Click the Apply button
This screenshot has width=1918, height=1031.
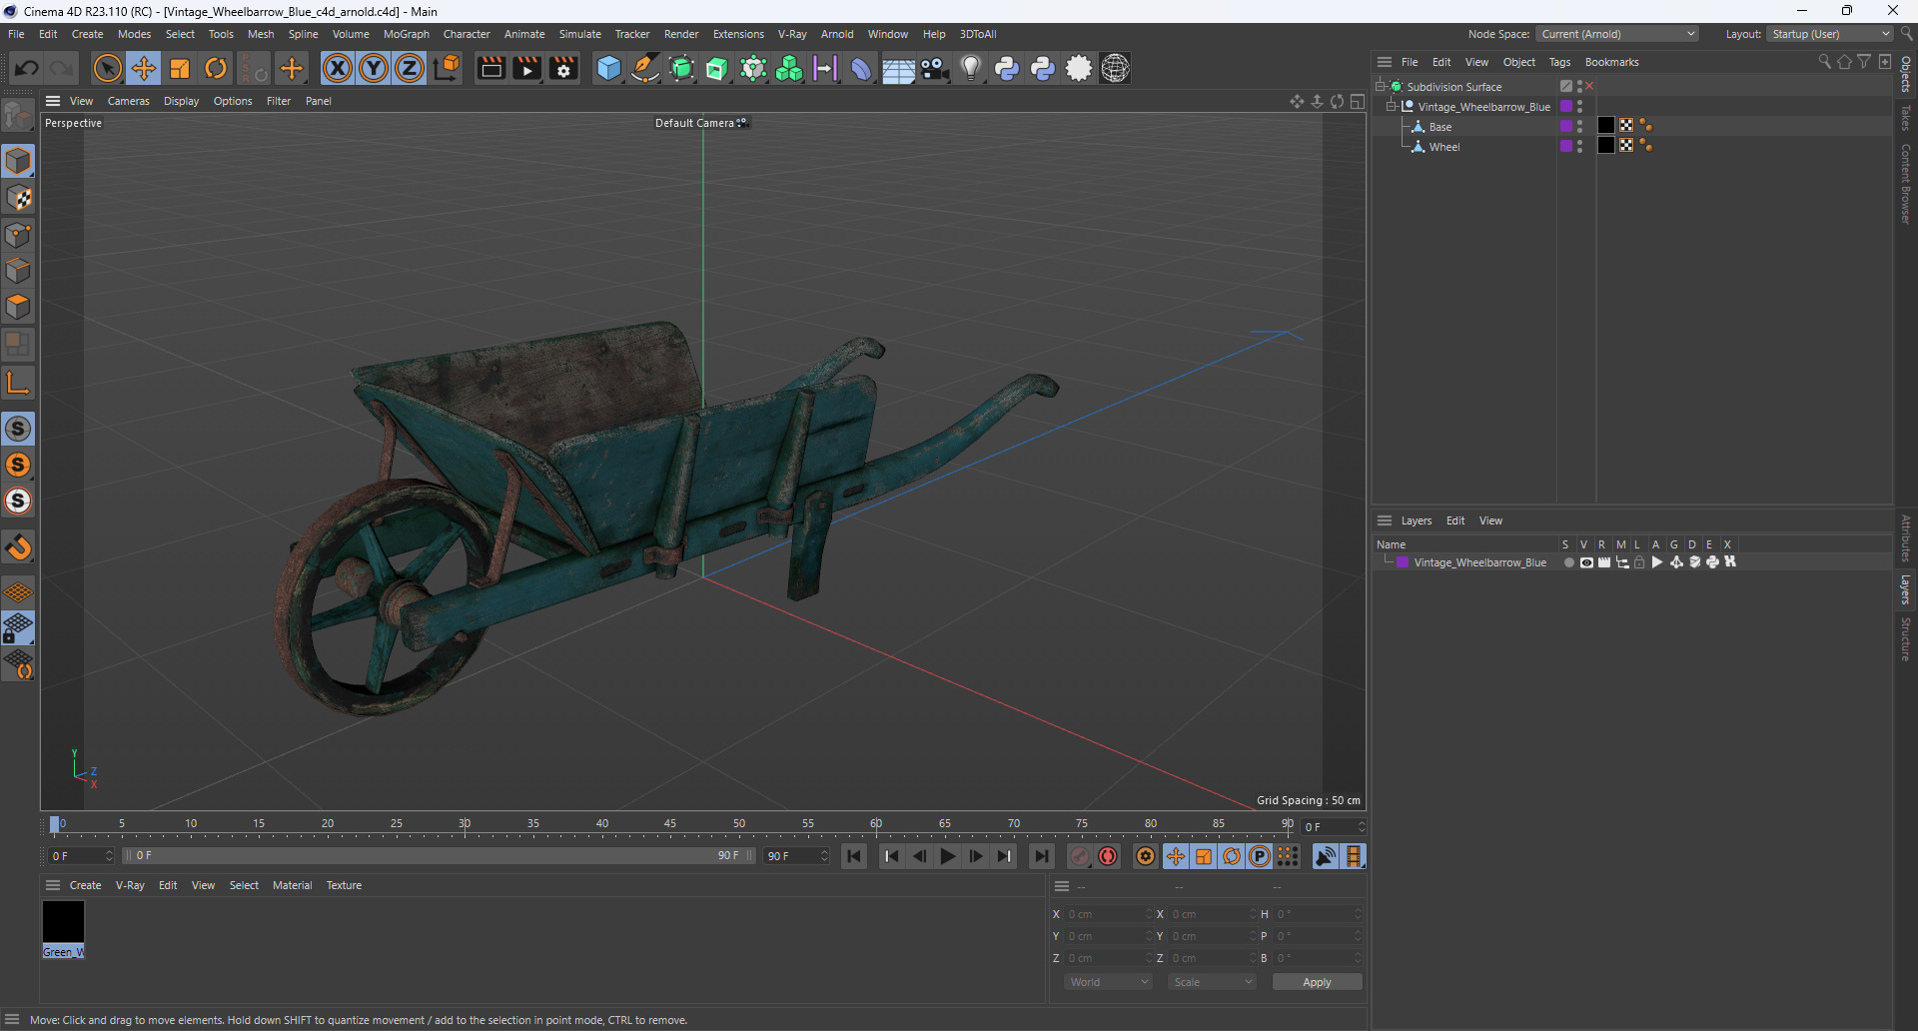(x=1317, y=982)
